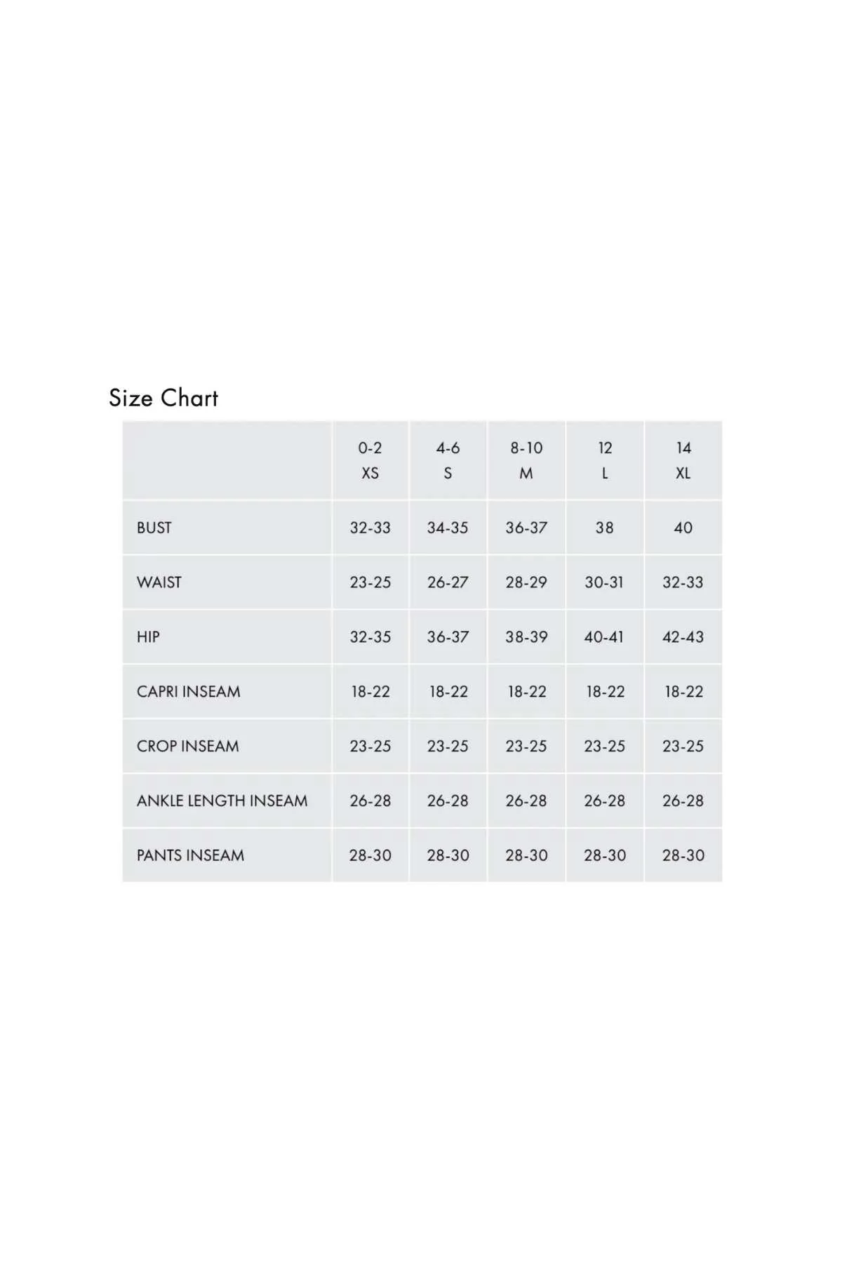Select the WAIST row label
Image resolution: width=842 pixels, height=1263 pixels.
(159, 582)
